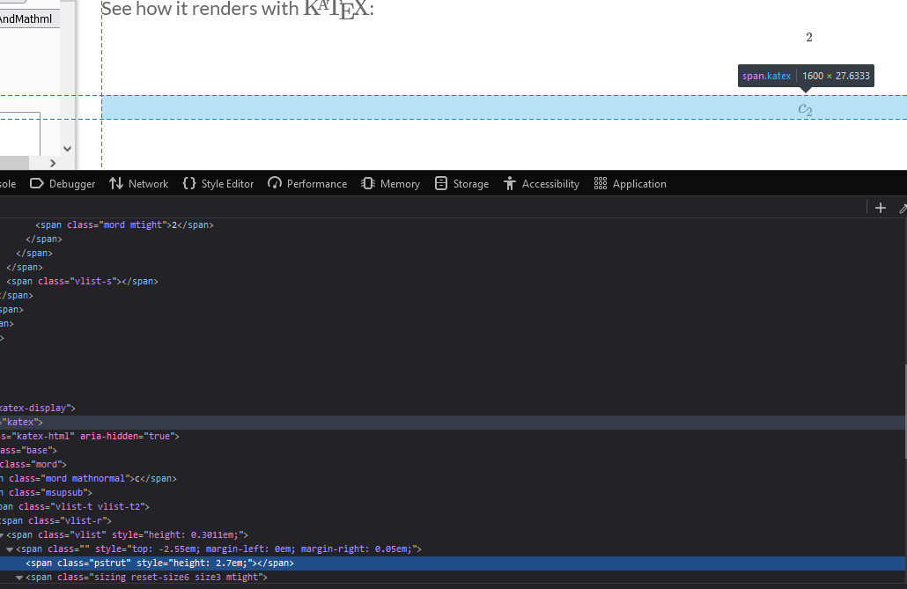Viewport: 907px width, 589px height.
Task: Open the Application panel
Action: pos(632,183)
